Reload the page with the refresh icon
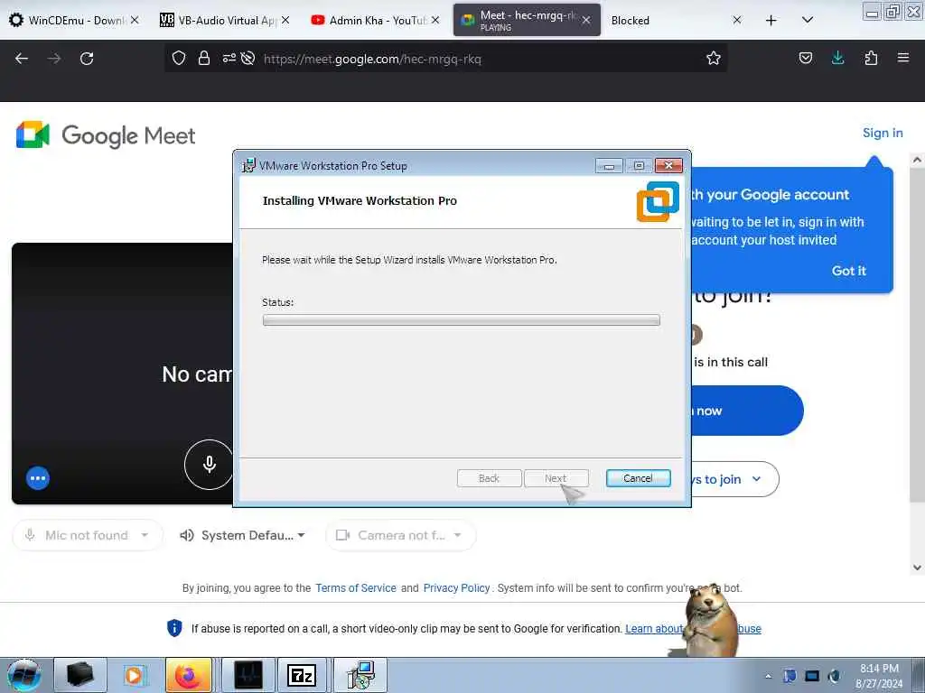This screenshot has width=925, height=693. [87, 59]
